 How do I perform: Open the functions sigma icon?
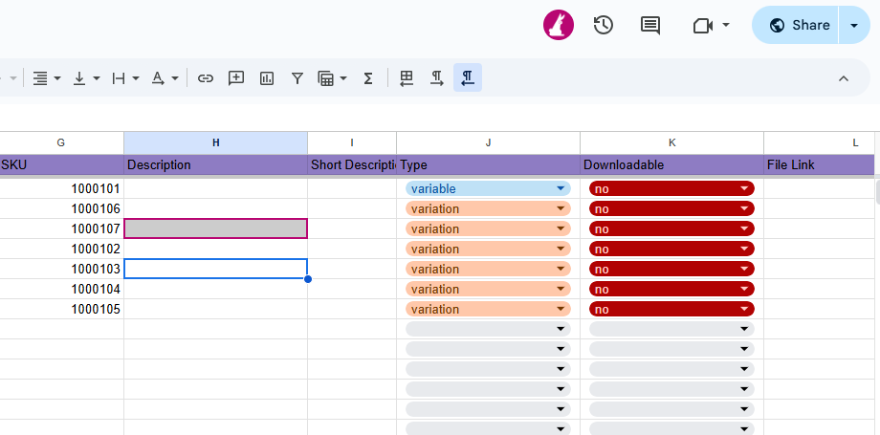367,78
